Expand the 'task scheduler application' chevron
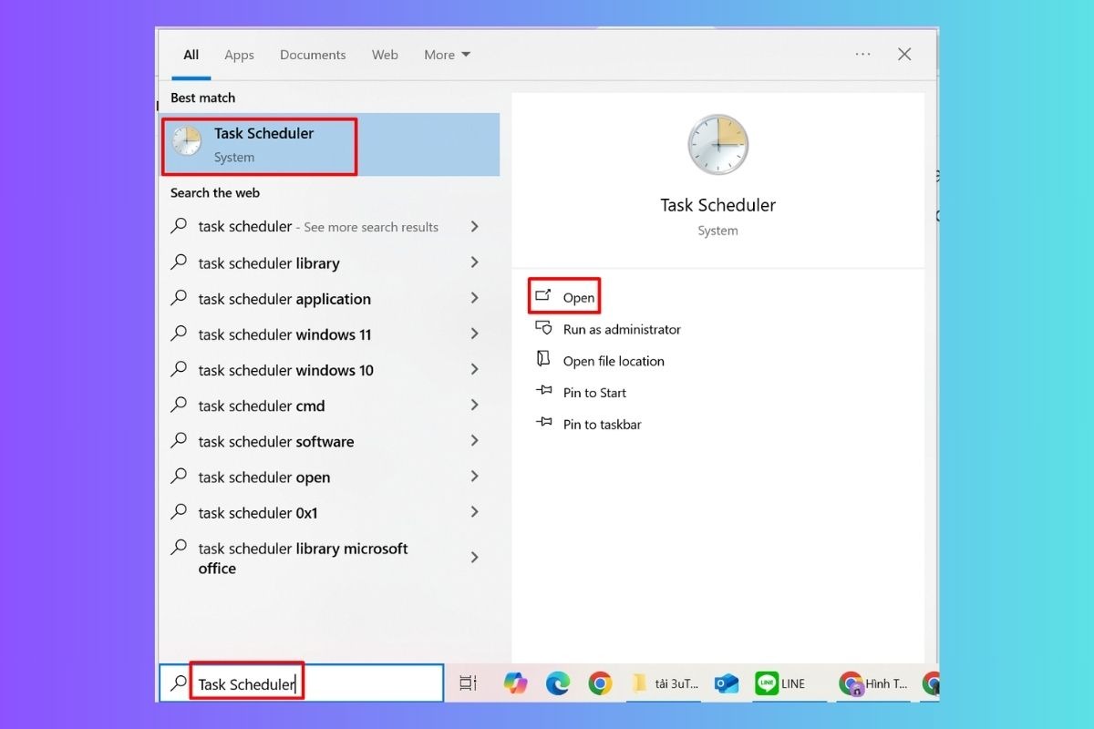 point(474,298)
